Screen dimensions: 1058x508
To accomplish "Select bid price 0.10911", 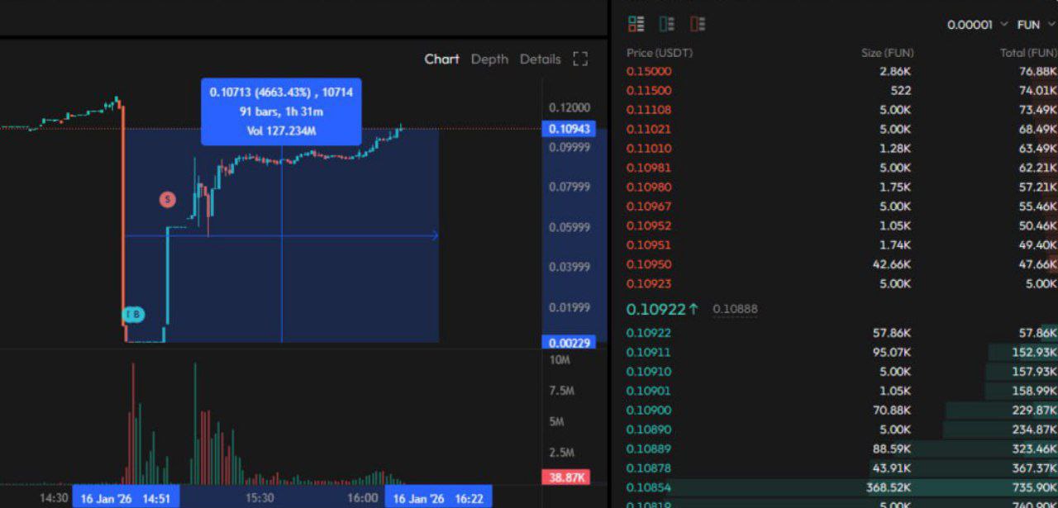I will click(649, 352).
